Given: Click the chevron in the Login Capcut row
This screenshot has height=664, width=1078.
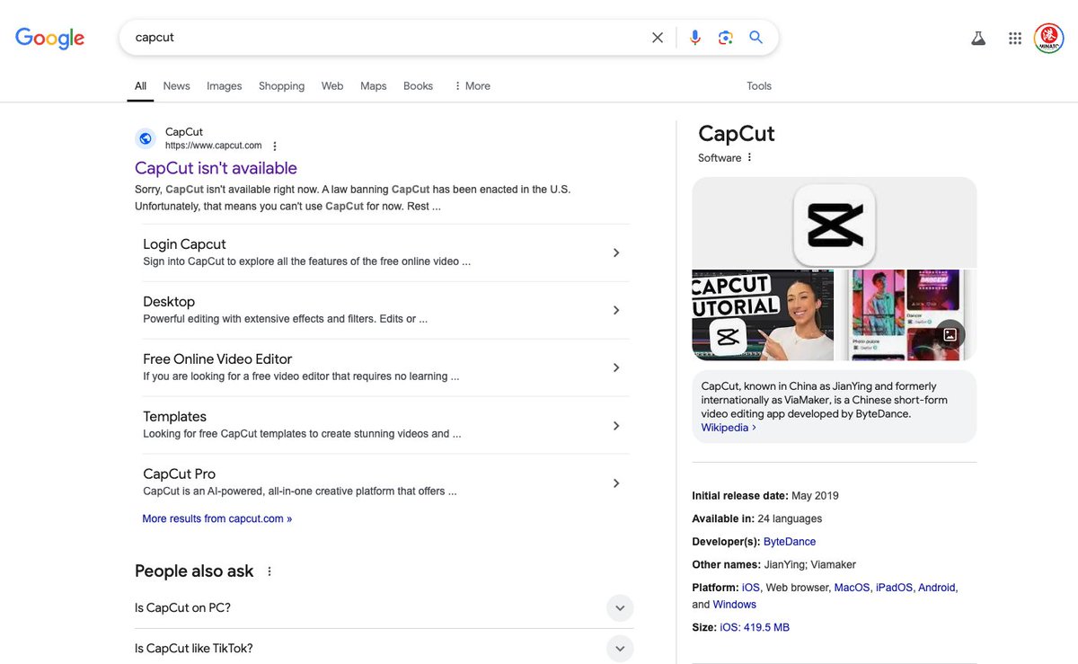Looking at the screenshot, I should click(616, 252).
